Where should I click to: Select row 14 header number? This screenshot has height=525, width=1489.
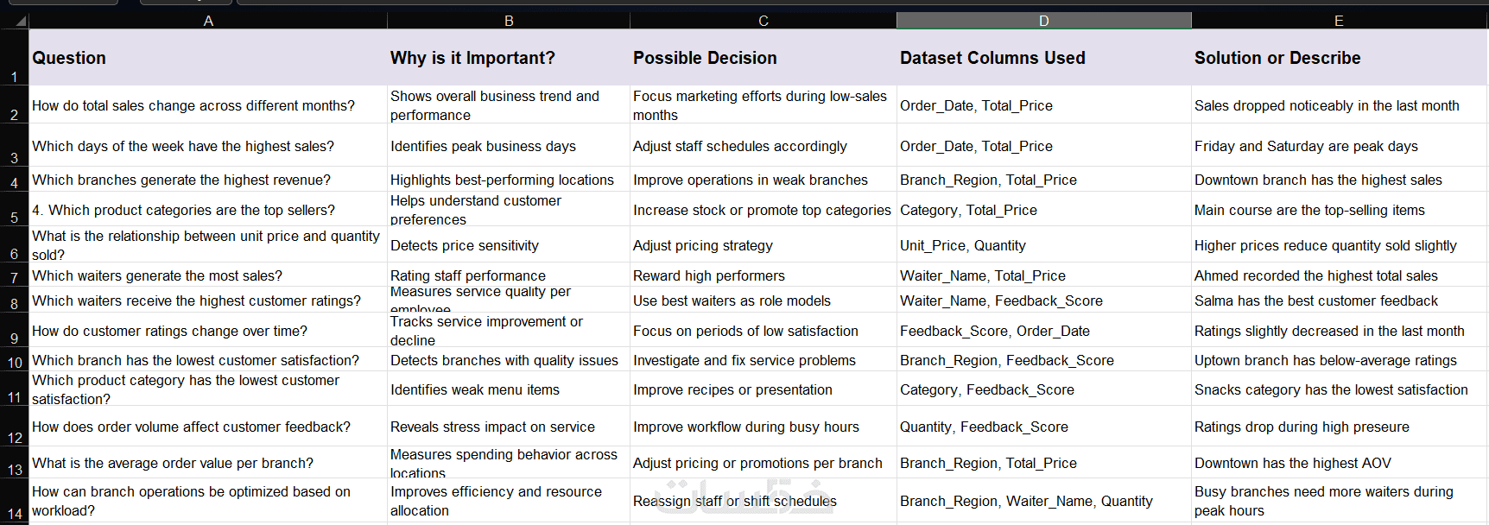point(15,514)
